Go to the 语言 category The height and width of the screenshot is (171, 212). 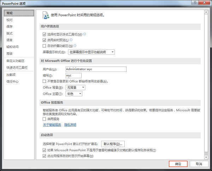[19, 40]
